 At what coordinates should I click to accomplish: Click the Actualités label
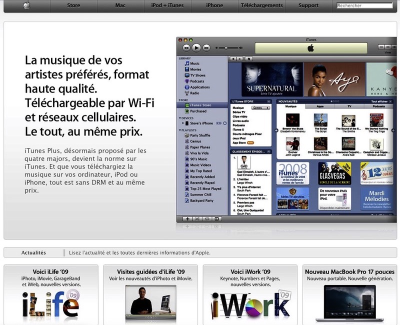tap(33, 253)
